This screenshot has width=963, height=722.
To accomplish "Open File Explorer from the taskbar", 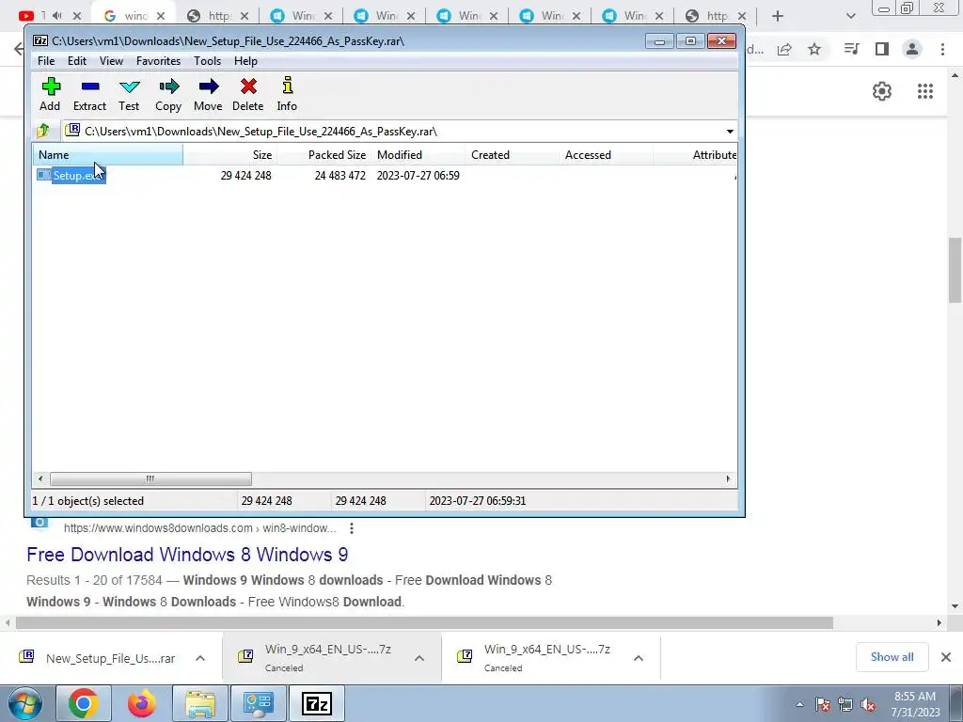I will pos(200,703).
